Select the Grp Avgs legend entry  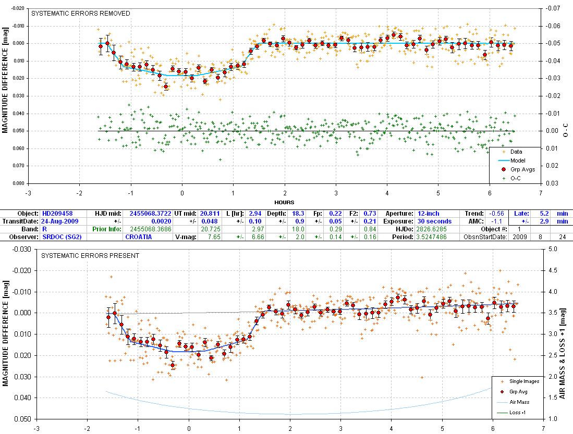pyautogui.click(x=518, y=169)
